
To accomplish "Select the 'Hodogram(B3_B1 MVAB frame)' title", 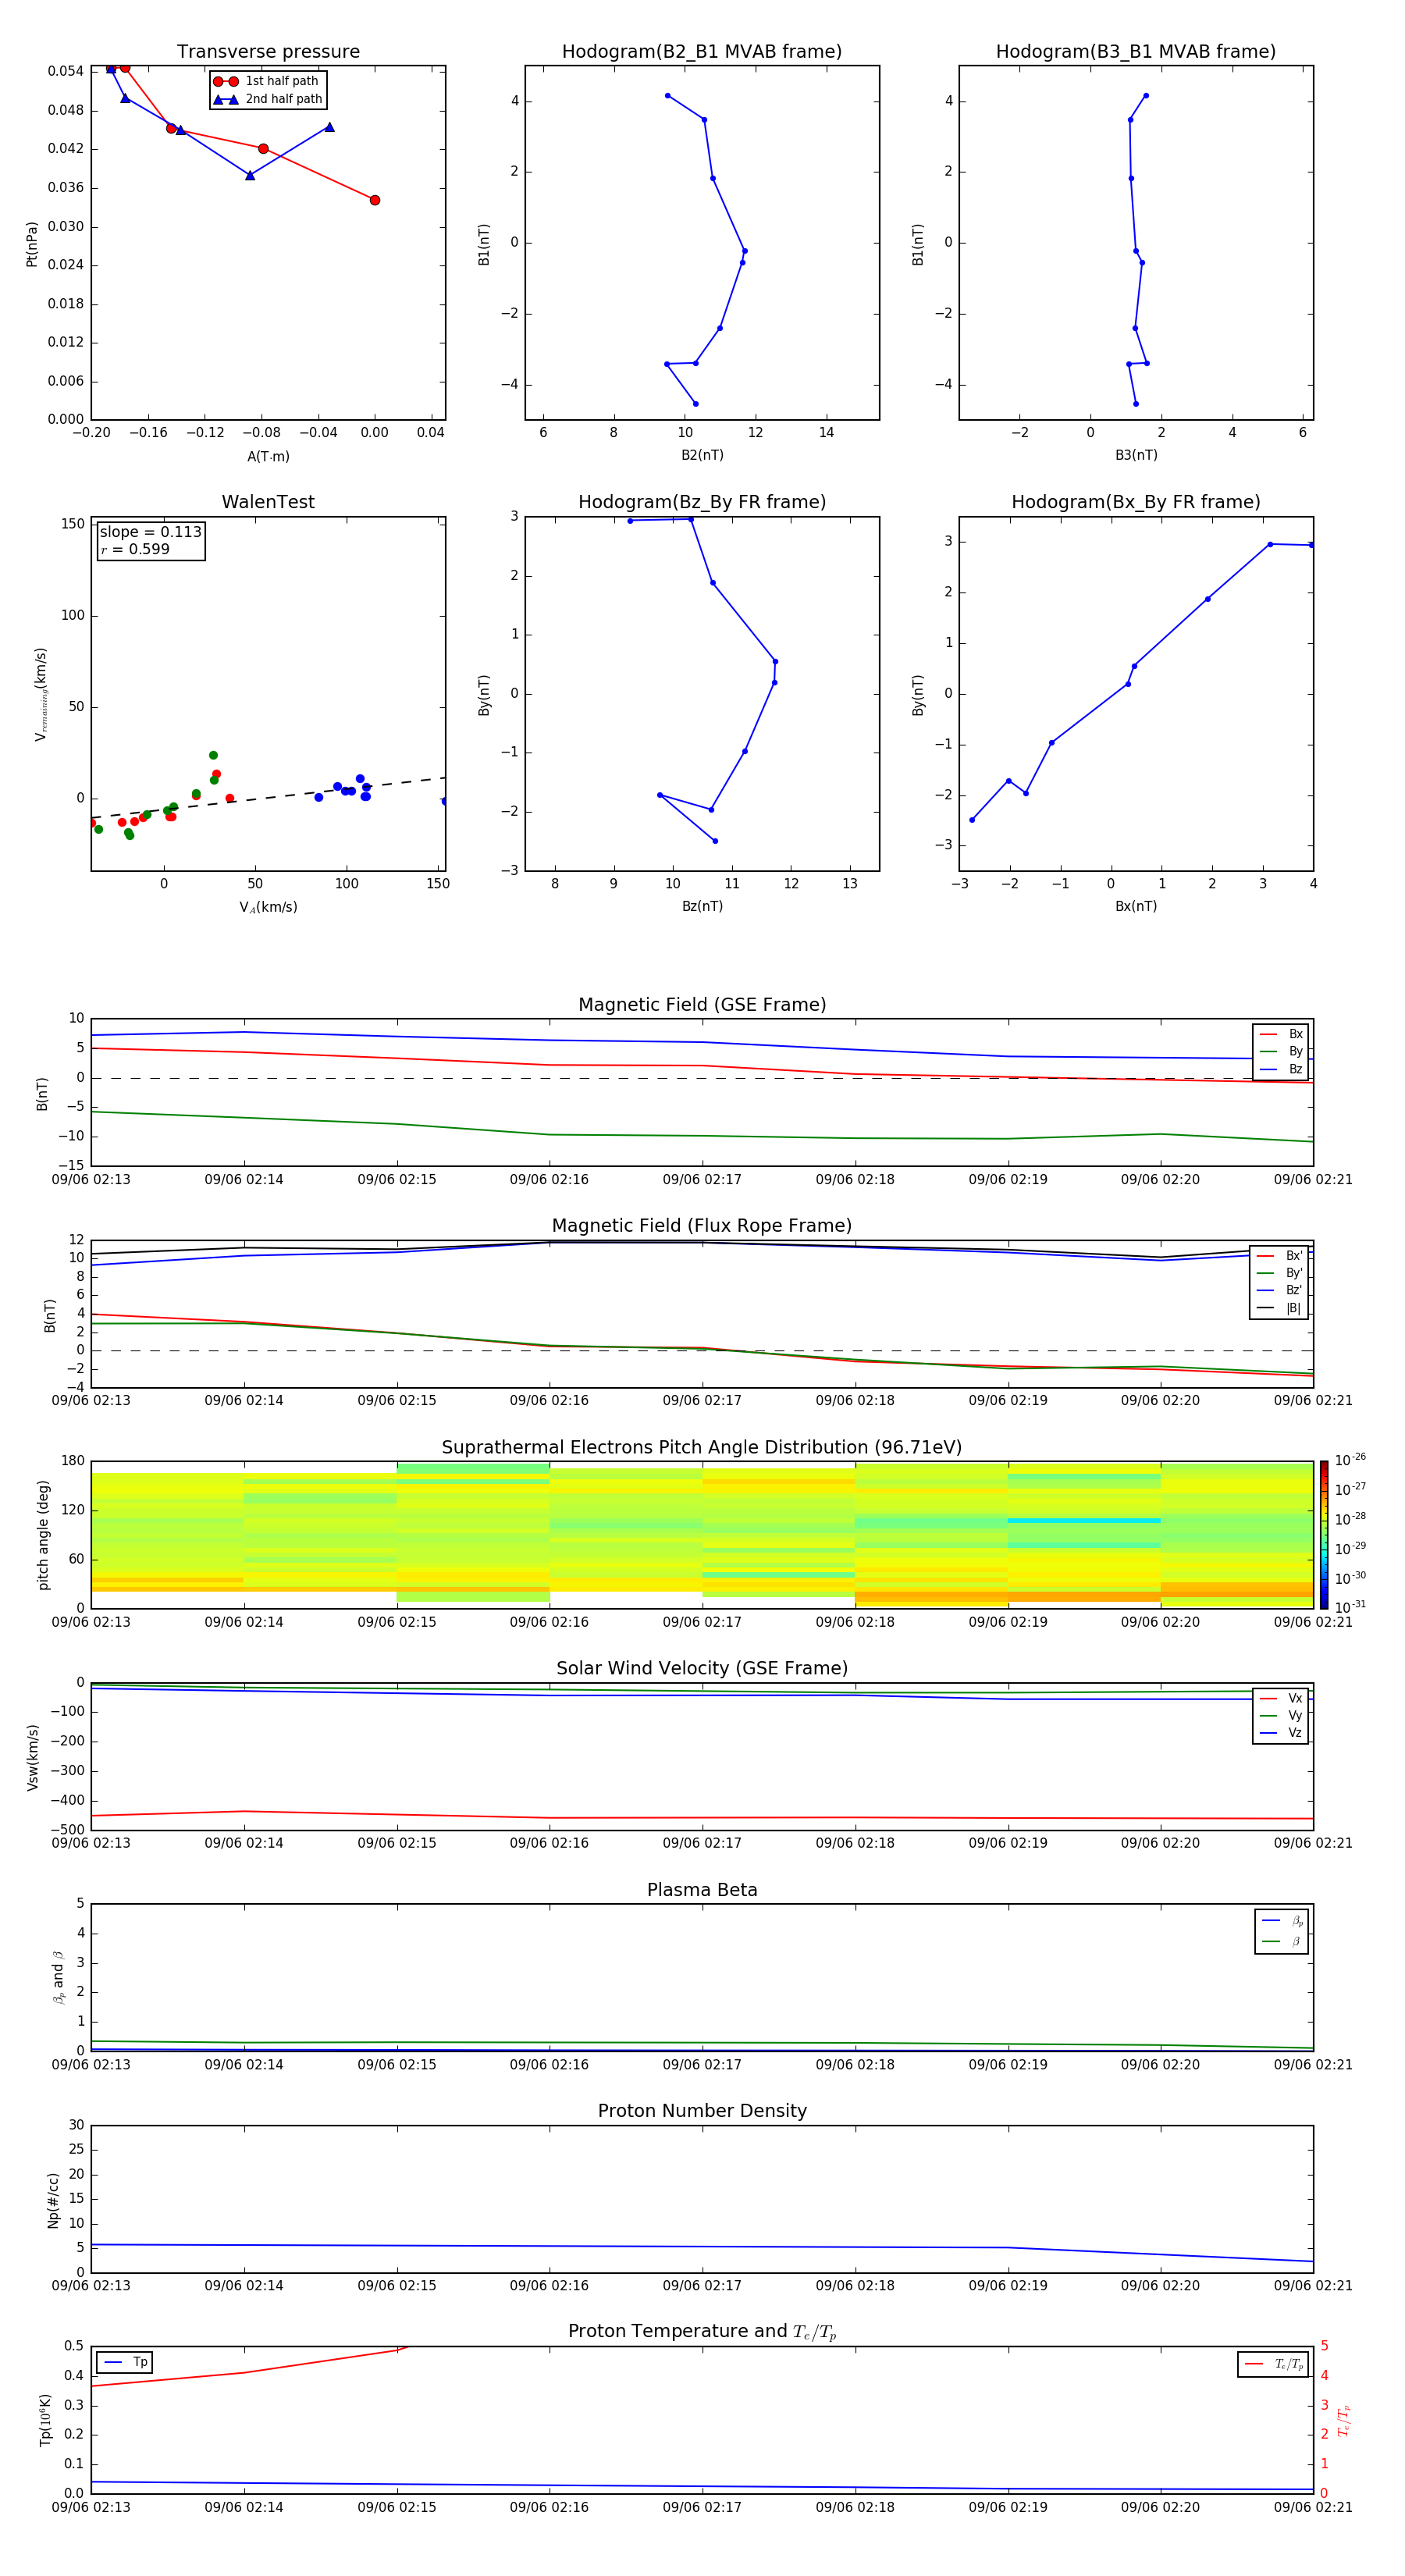I will (1136, 52).
